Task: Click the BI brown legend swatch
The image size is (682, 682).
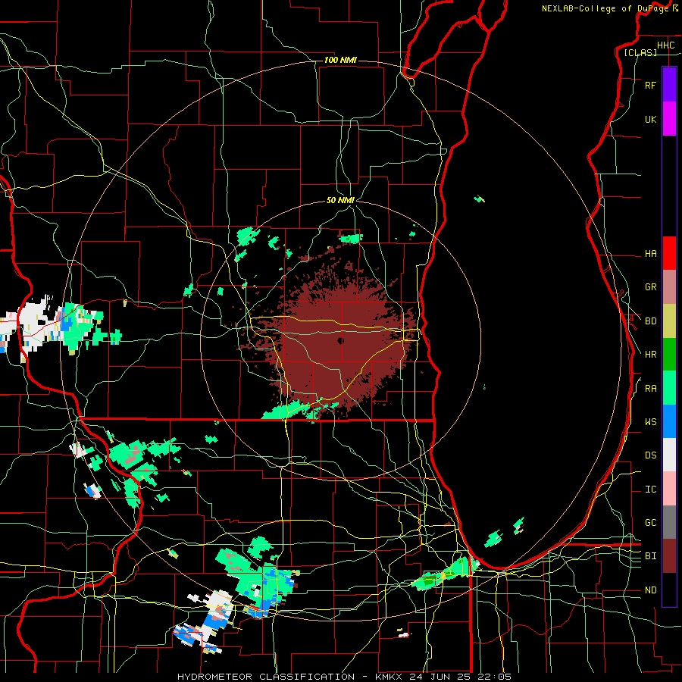Action: (x=669, y=556)
